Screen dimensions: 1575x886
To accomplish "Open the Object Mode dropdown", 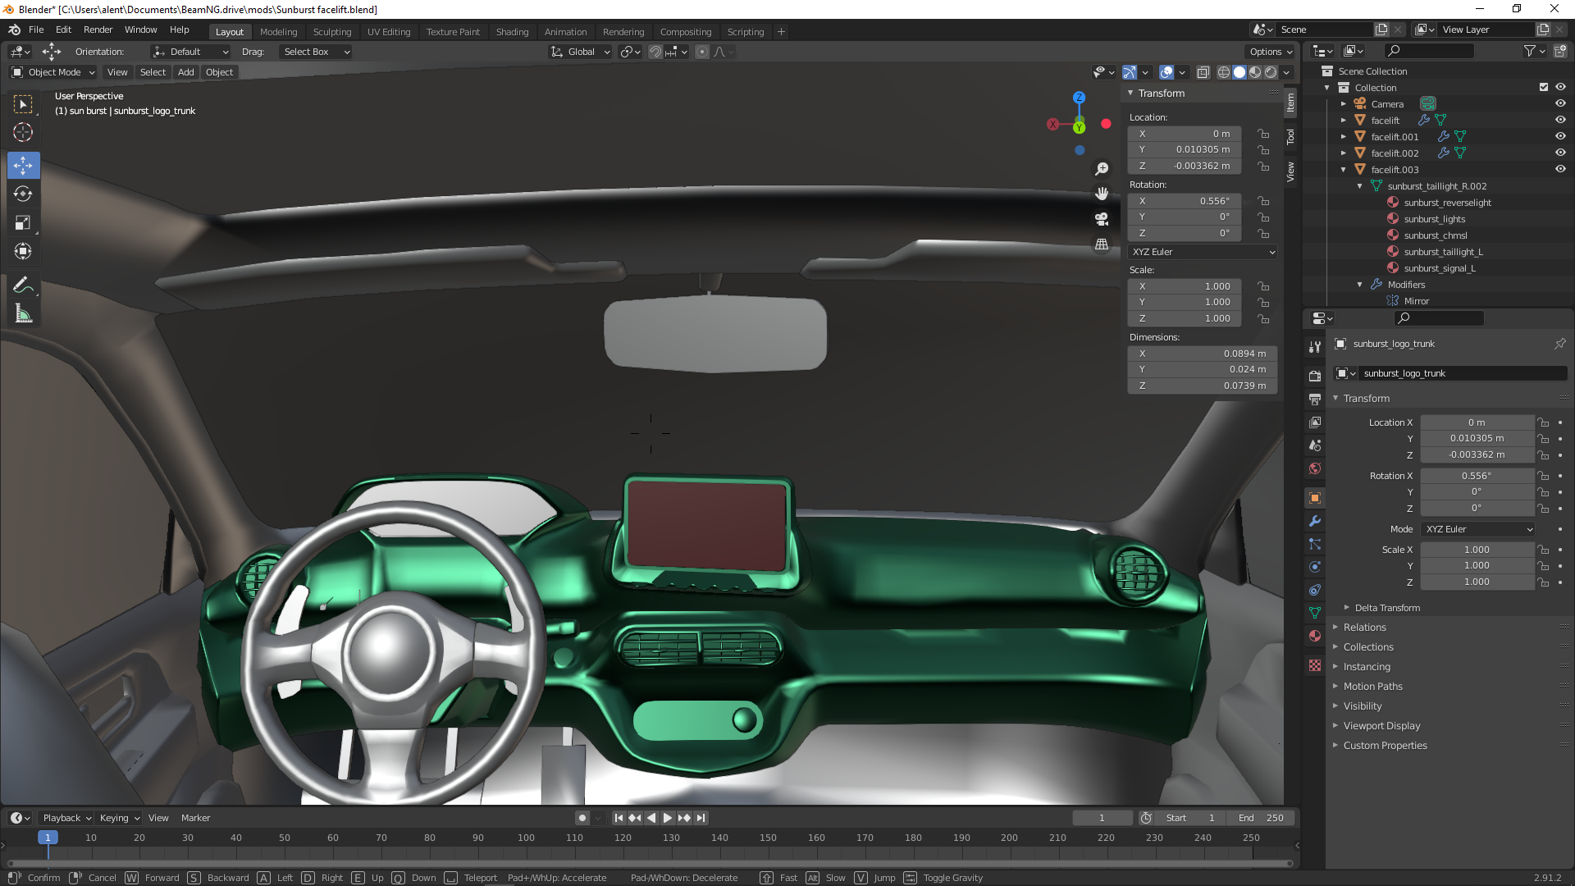I will [x=53, y=72].
